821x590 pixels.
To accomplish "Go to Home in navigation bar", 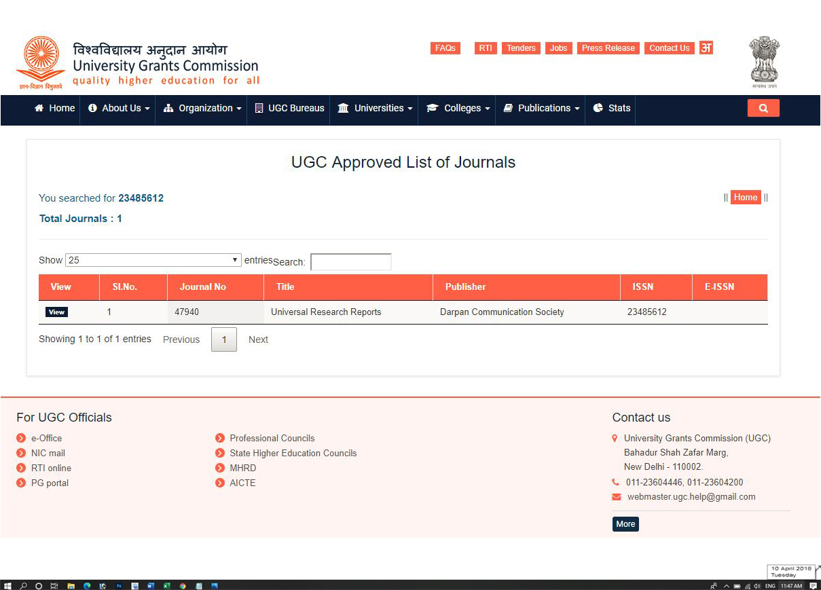I will [x=54, y=109].
